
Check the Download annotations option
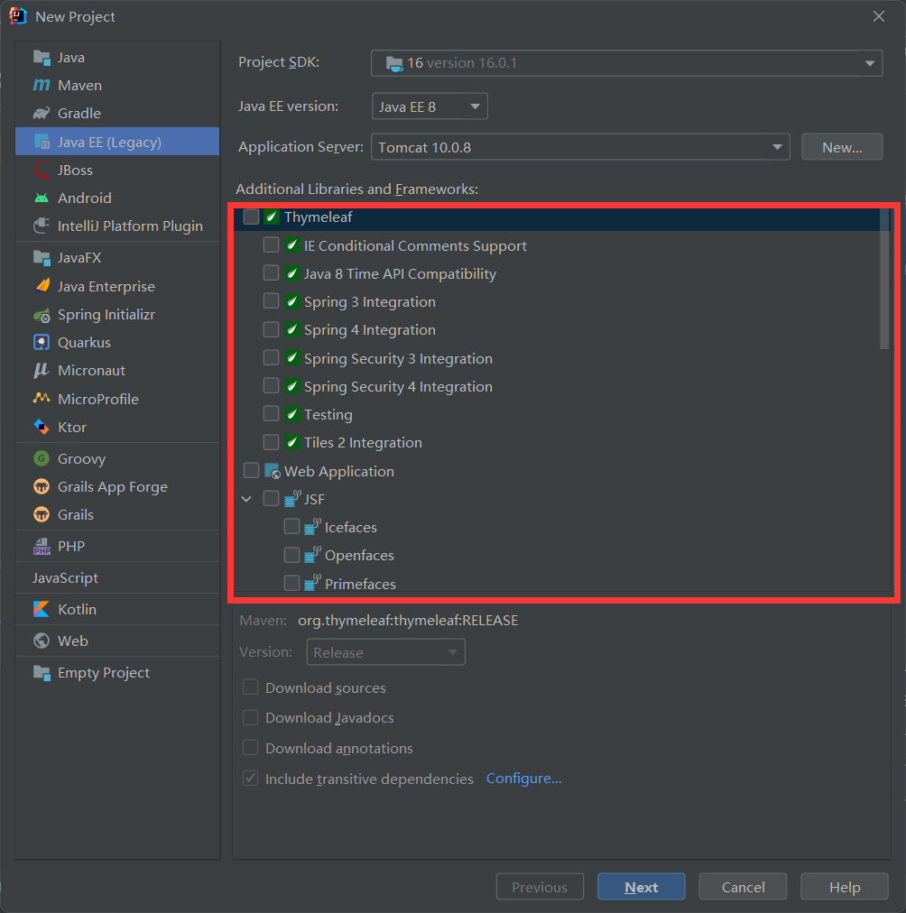pos(250,748)
